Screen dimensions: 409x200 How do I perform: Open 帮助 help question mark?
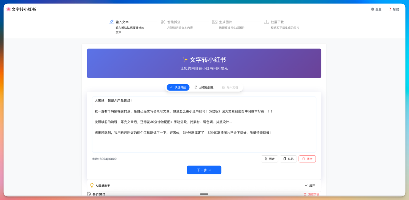point(394,9)
